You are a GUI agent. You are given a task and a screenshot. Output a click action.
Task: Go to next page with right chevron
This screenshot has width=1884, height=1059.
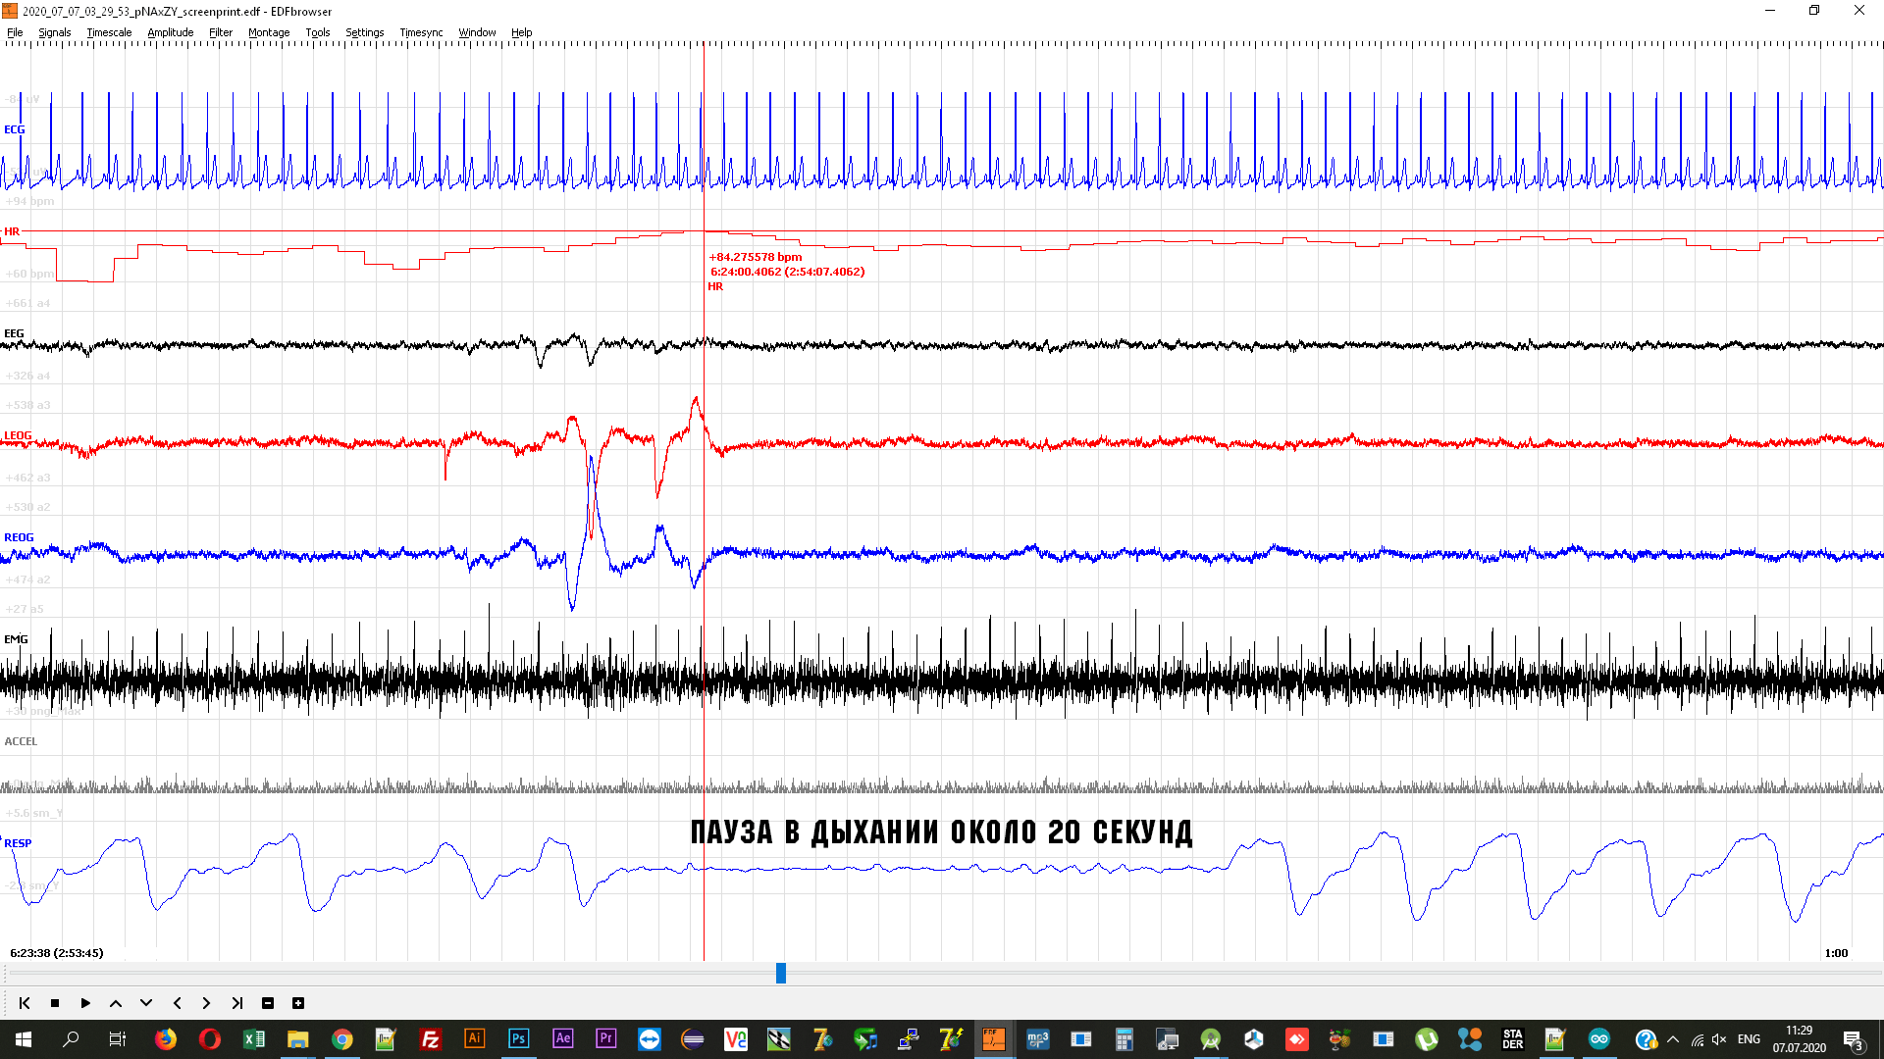pyautogui.click(x=206, y=1003)
